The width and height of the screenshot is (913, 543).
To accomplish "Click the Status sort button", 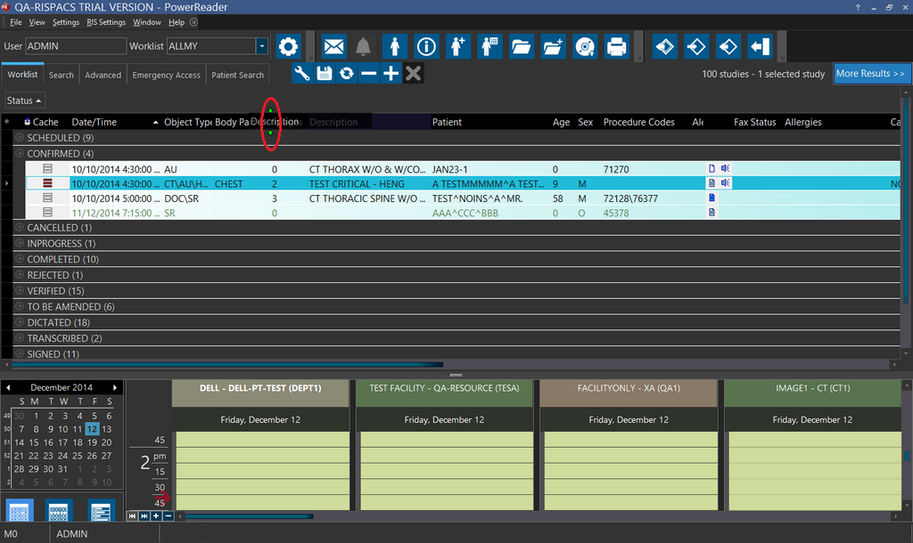I will tap(25, 101).
